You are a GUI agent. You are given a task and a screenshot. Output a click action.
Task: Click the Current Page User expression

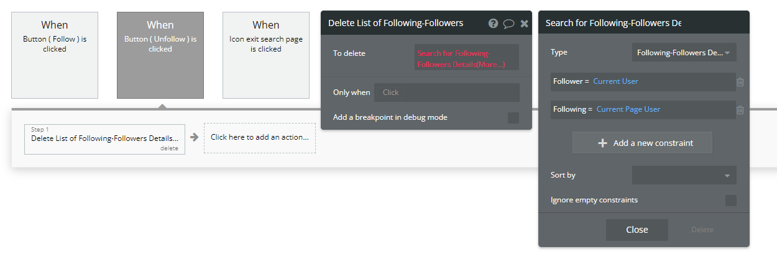[x=628, y=109]
